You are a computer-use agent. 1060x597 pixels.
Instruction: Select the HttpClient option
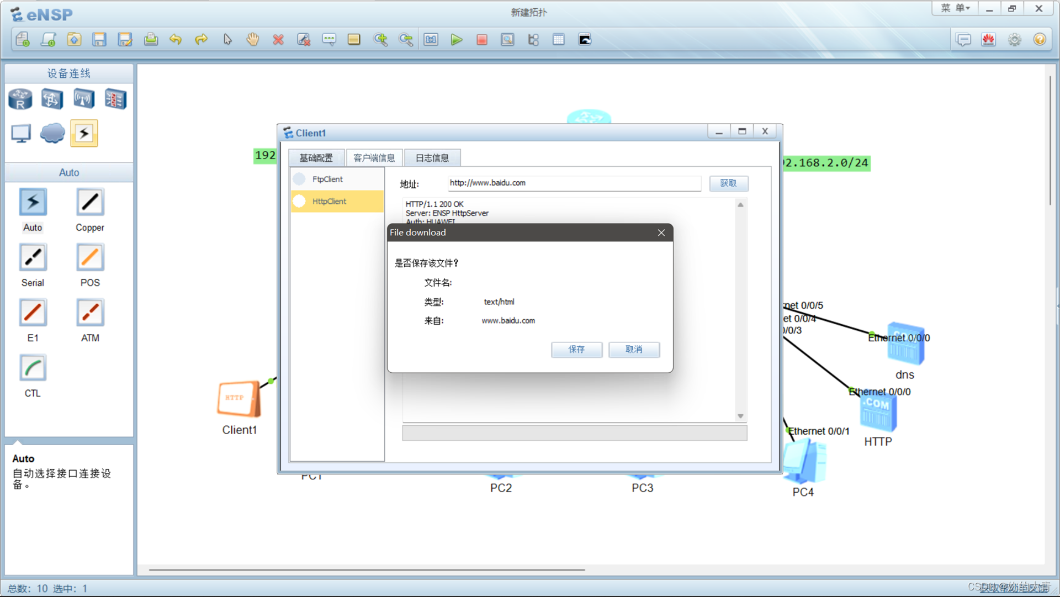[x=329, y=201]
